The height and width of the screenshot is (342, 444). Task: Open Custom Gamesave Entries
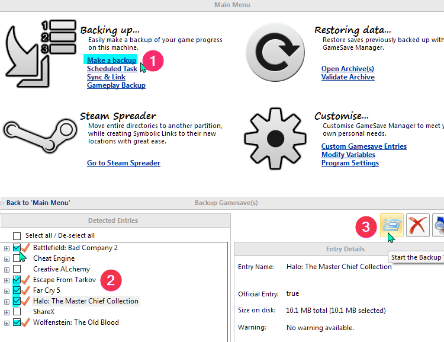[364, 146]
